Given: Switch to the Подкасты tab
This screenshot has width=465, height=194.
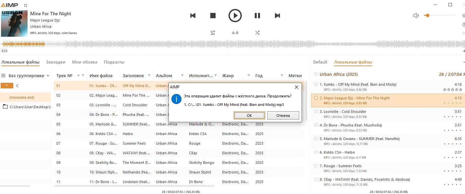Looking at the screenshot, I should pos(114,62).
